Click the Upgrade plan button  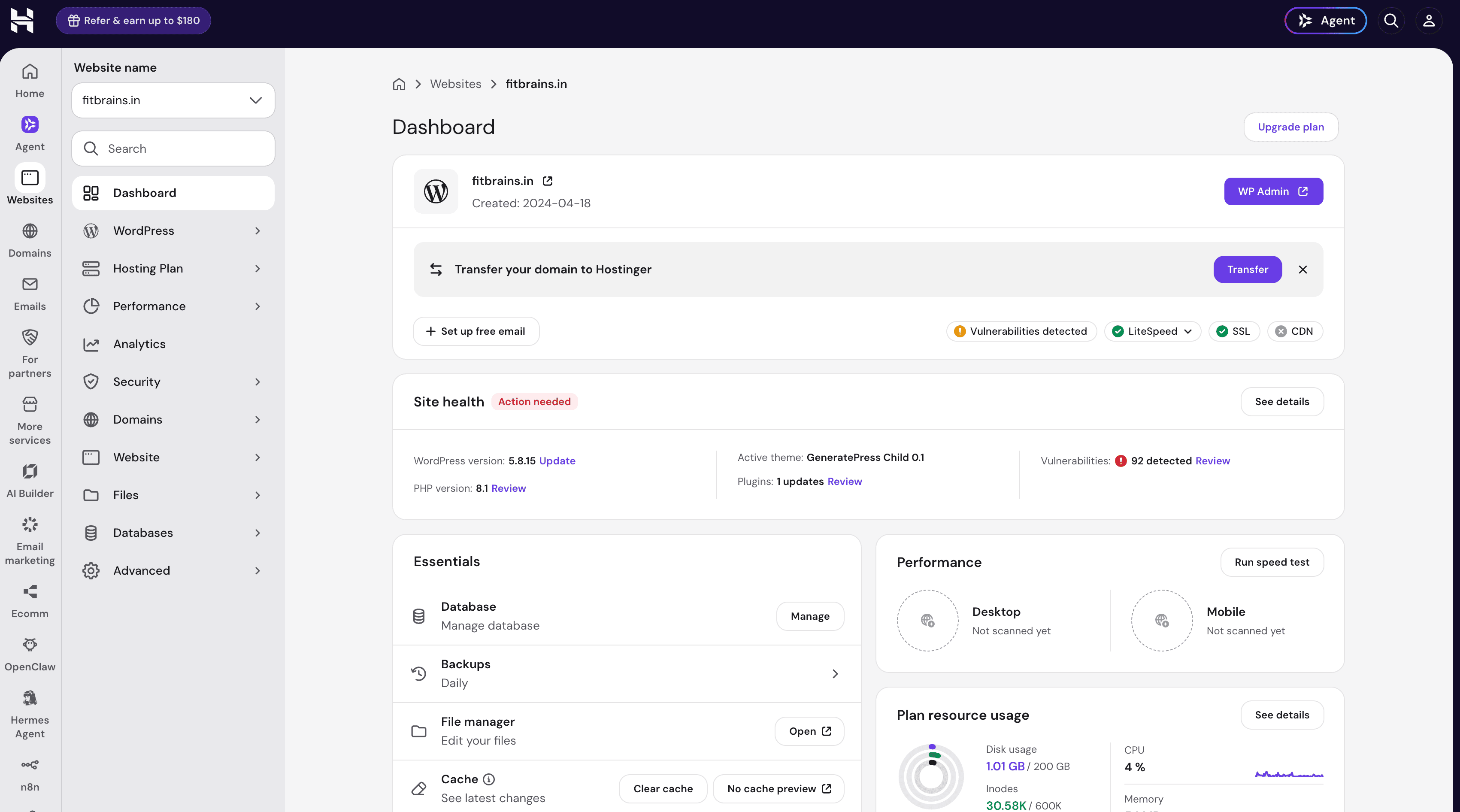[1290, 127]
